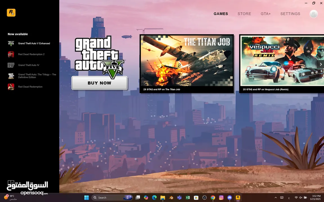Click the profile avatar icon
324x202 pixels.
click(314, 14)
